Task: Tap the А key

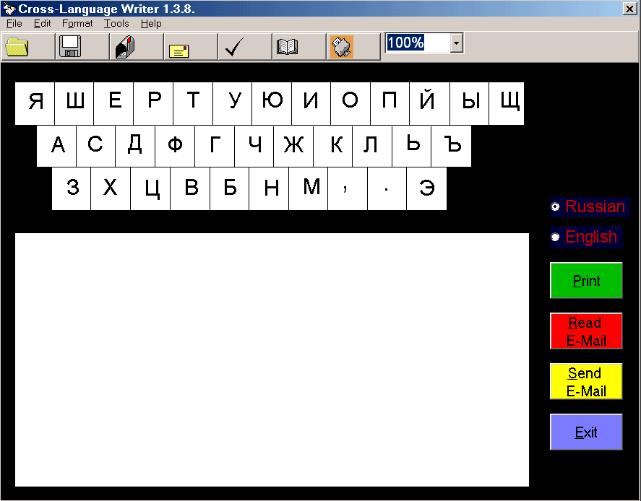Action: click(x=56, y=146)
